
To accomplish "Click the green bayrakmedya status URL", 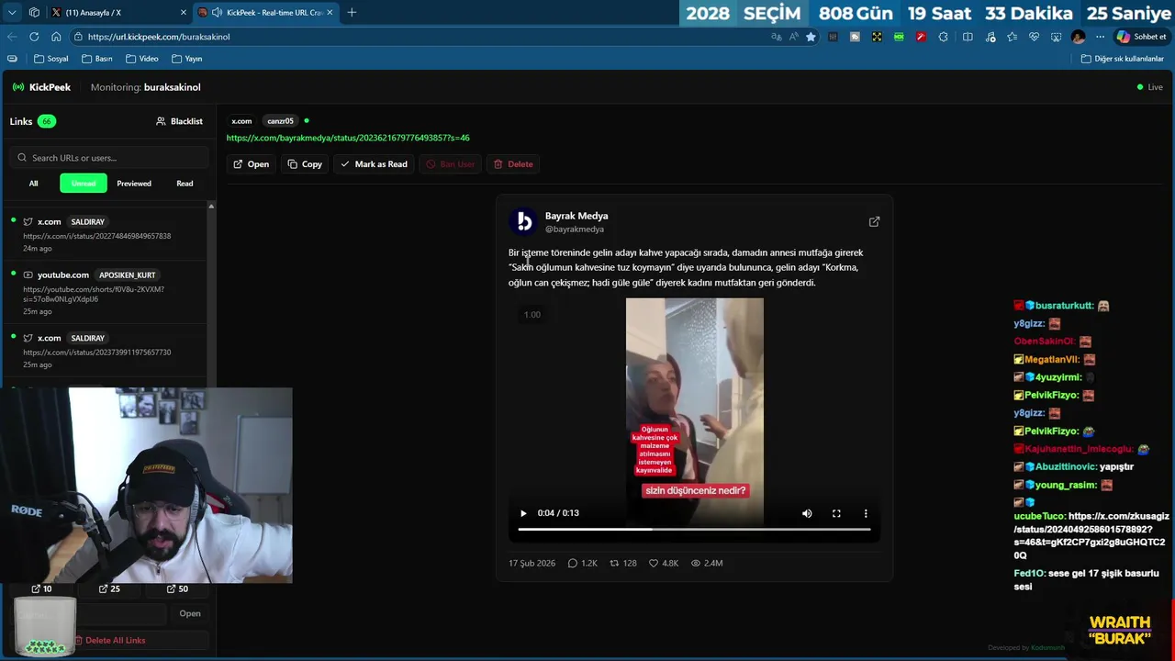I will click(348, 138).
